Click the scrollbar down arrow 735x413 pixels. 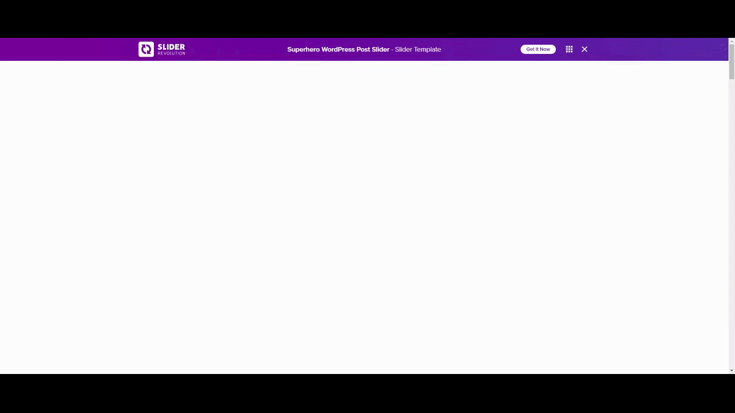732,371
